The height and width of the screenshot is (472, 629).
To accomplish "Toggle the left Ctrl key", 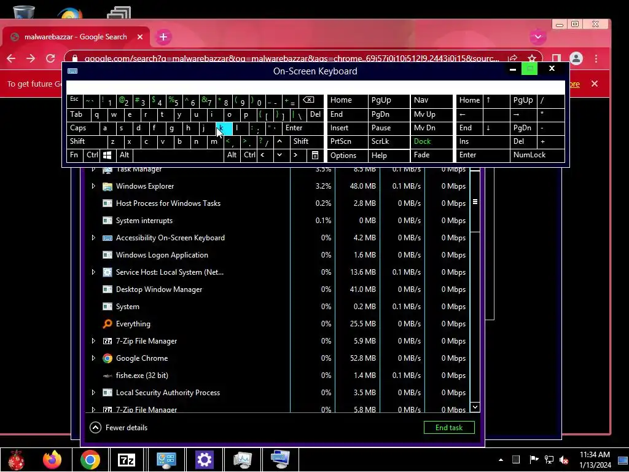I will click(x=92, y=155).
